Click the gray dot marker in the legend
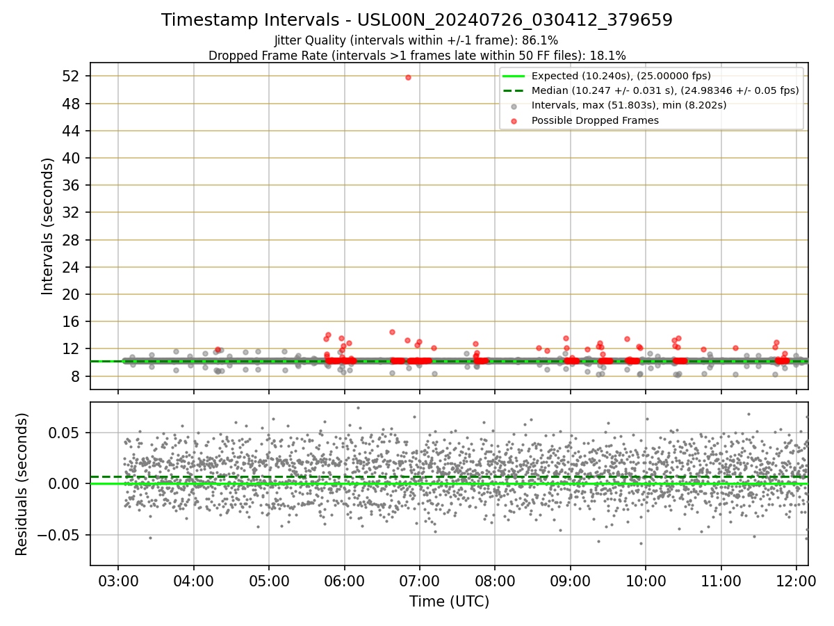 click(x=514, y=106)
